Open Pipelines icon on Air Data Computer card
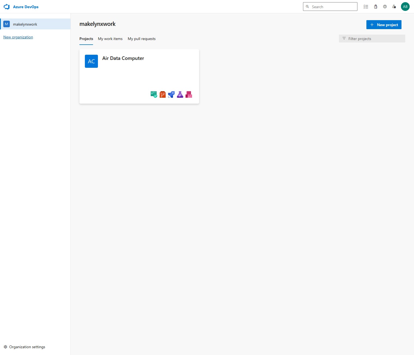Viewport: 414px width, 355px height. point(171,94)
